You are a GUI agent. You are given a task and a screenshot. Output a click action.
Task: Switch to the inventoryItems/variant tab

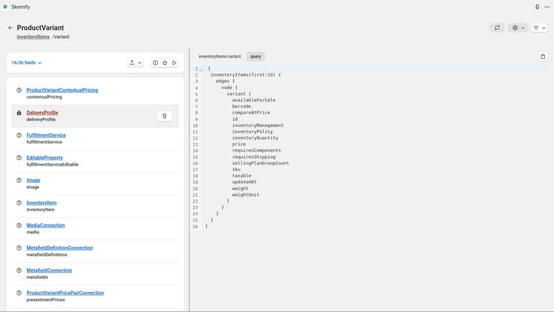pyautogui.click(x=220, y=57)
